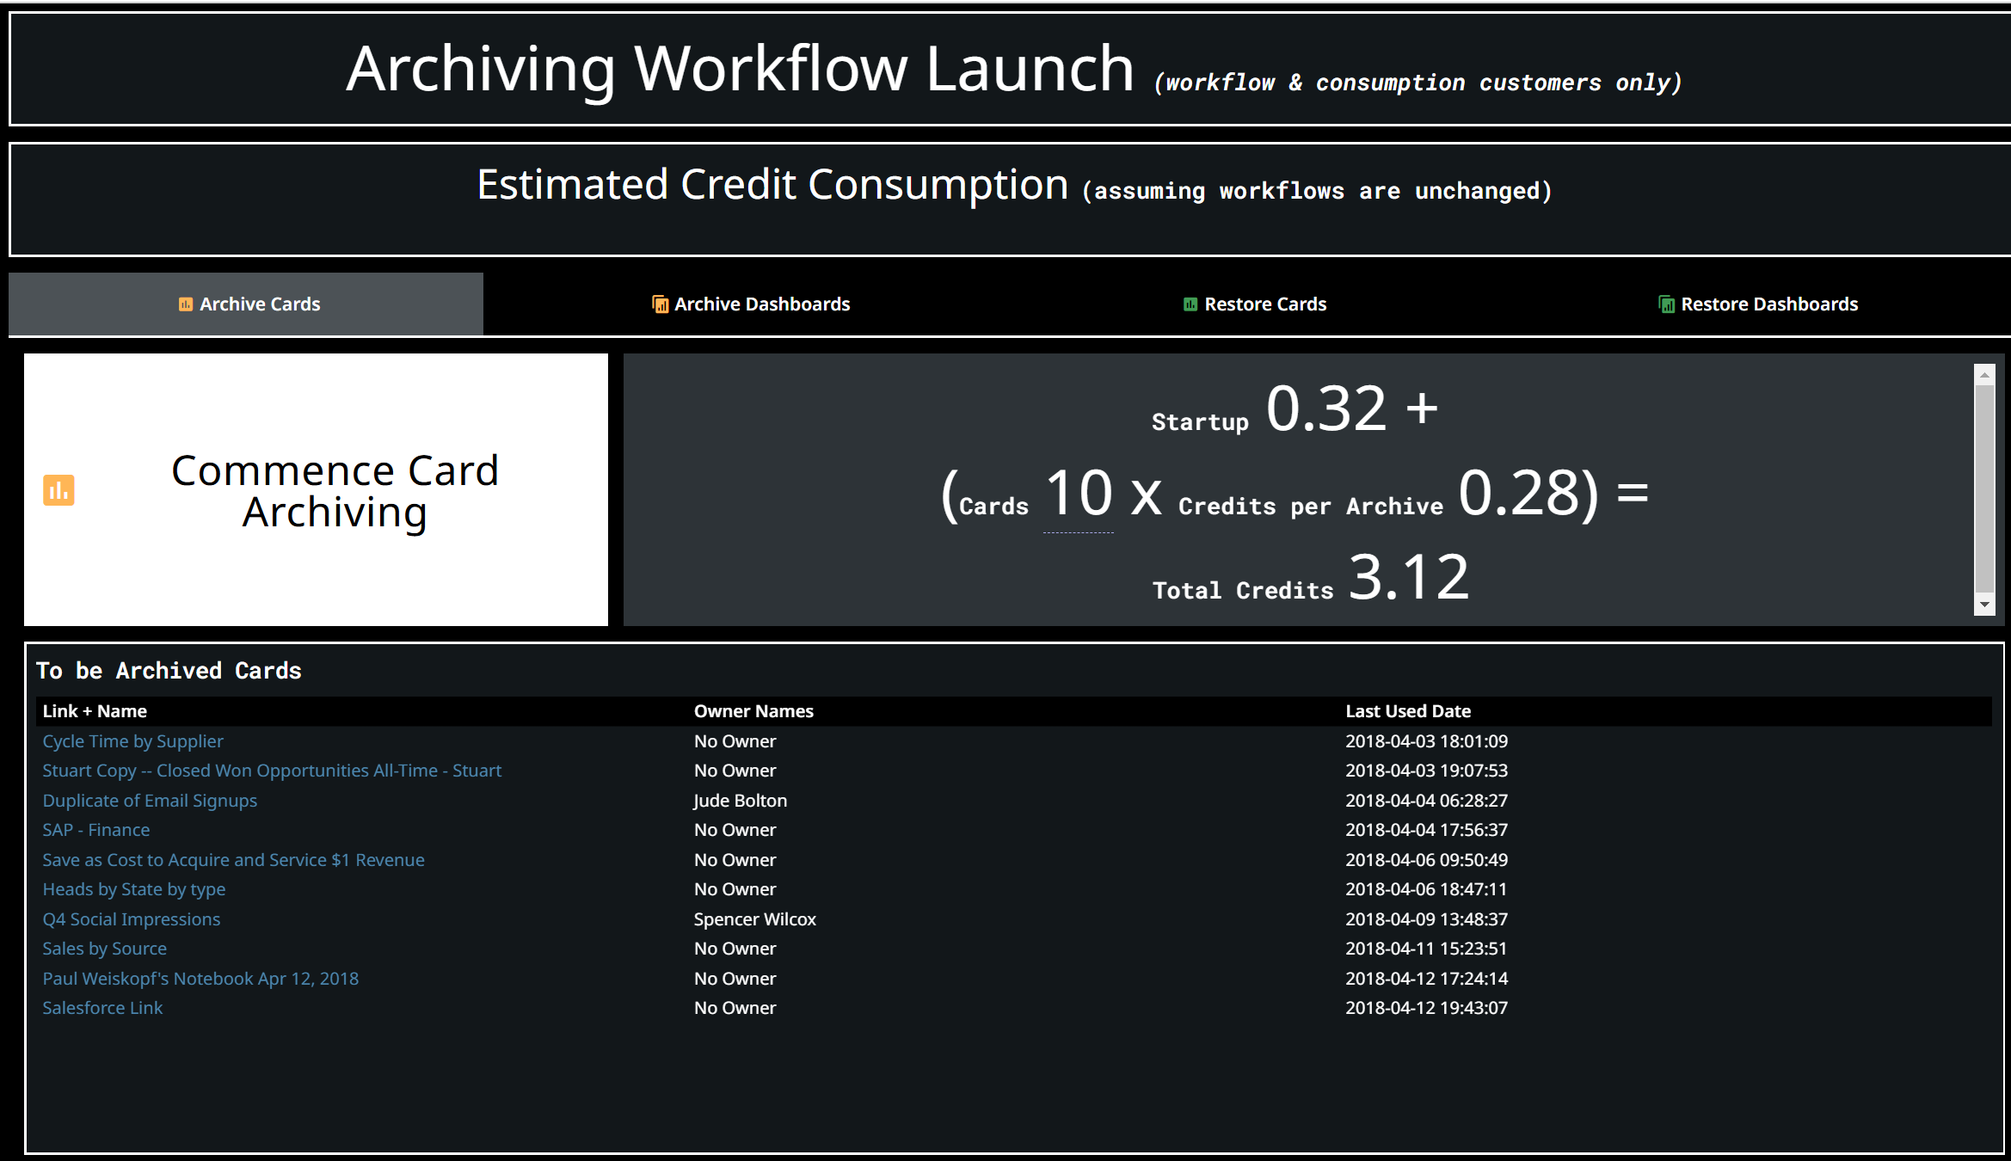The width and height of the screenshot is (2011, 1161).
Task: Switch to the Archive Cards tab
Action: point(246,304)
